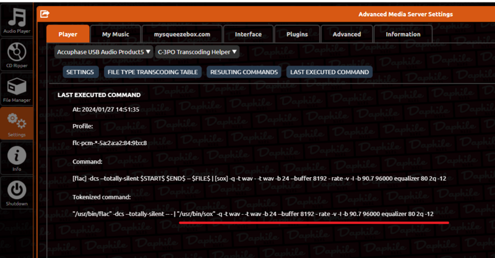Open the My Music tab
The image size is (495, 258).
[116, 35]
